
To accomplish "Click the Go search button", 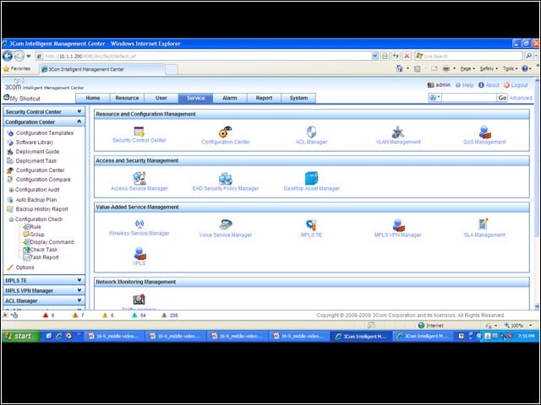I will pos(502,98).
